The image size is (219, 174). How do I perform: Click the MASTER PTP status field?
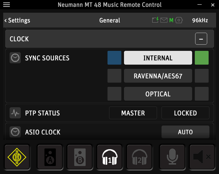133,113
